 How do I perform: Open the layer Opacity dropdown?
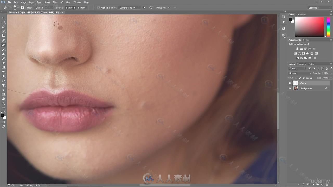(x=331, y=73)
